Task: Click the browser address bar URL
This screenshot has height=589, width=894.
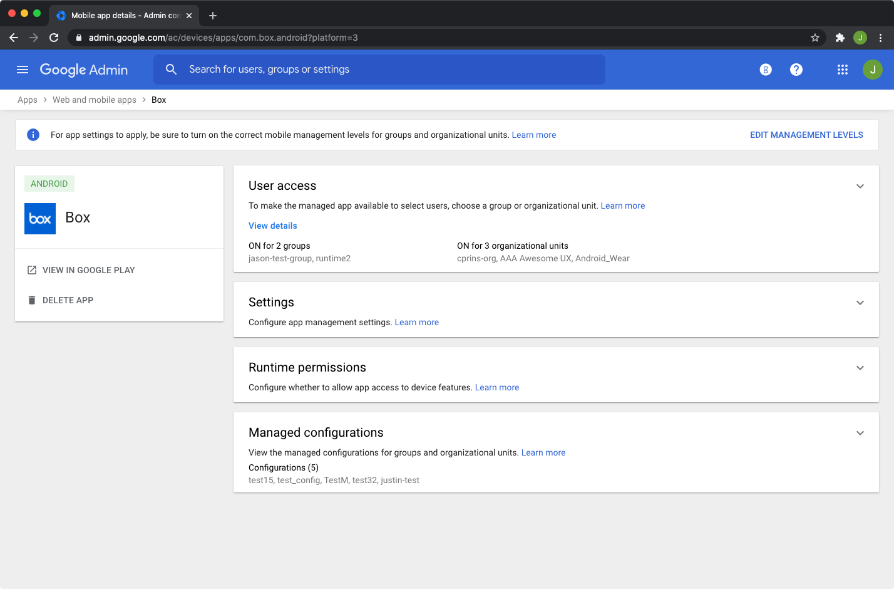Action: tap(223, 38)
